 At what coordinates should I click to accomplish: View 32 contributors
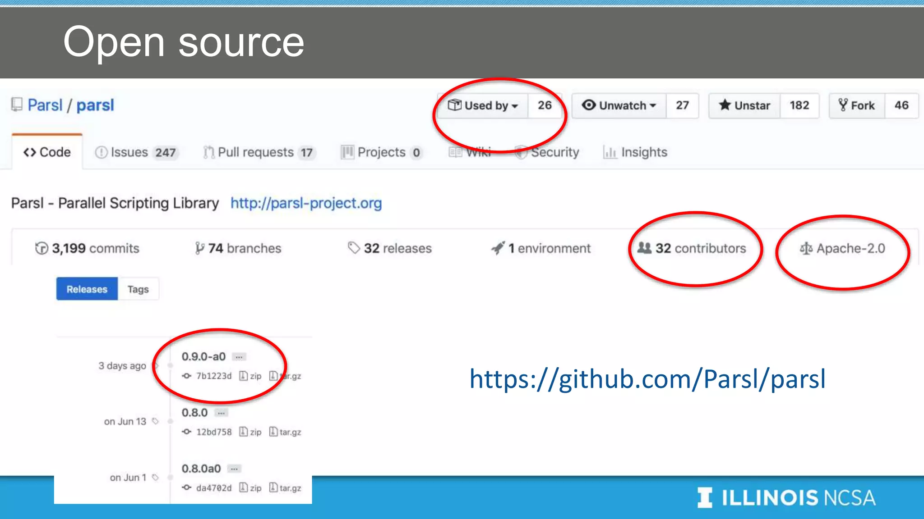(x=692, y=248)
